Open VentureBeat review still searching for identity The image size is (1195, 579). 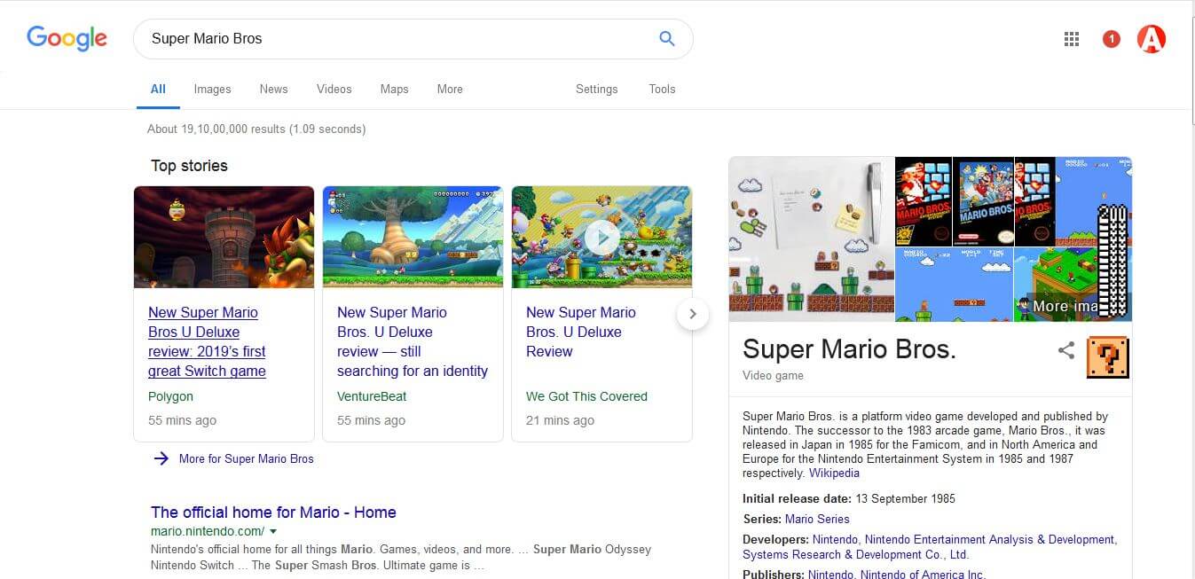[413, 341]
